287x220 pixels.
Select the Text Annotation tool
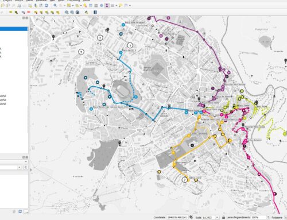click(126, 6)
